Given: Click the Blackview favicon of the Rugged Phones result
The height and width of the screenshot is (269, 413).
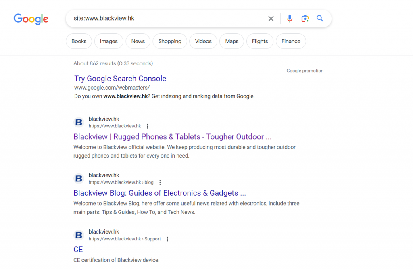Looking at the screenshot, I should point(79,122).
